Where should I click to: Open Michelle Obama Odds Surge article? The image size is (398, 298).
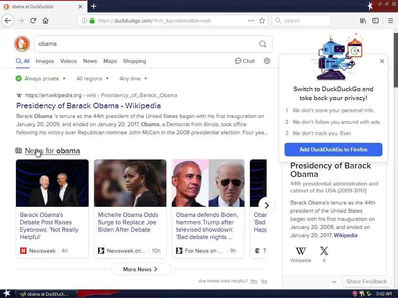point(128,222)
